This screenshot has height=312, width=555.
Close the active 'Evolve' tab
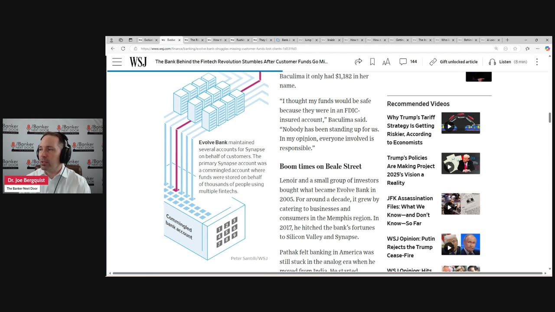[179, 40]
